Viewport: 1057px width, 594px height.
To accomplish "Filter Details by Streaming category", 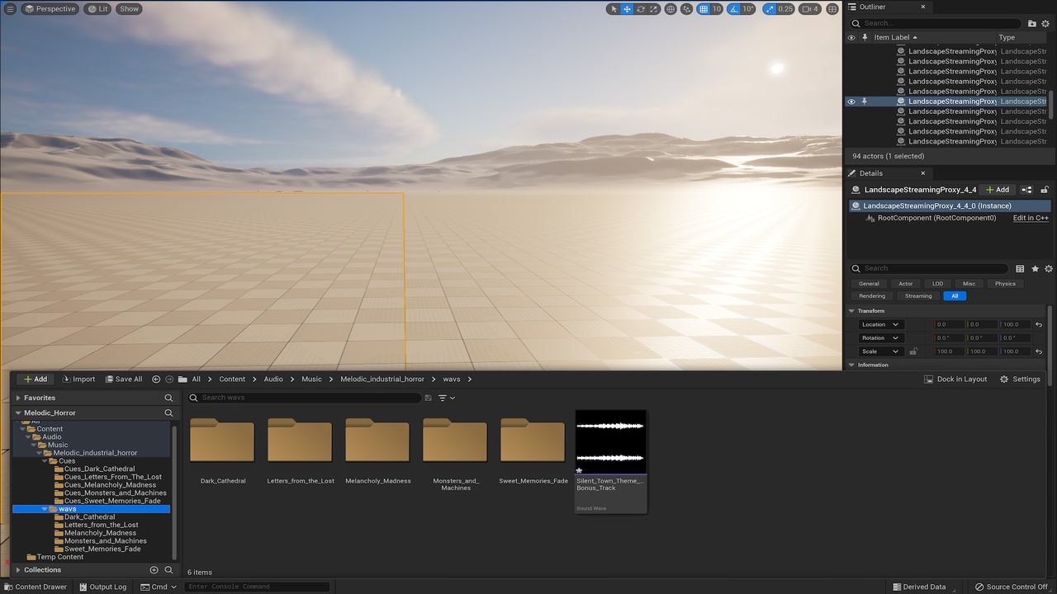I will (918, 296).
